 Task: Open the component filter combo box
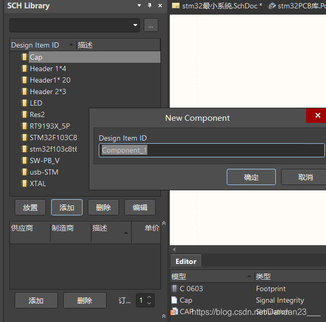75,25
